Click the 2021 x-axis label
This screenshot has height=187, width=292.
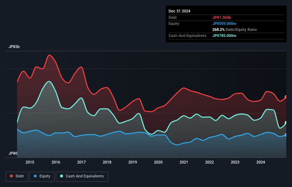click(184, 162)
